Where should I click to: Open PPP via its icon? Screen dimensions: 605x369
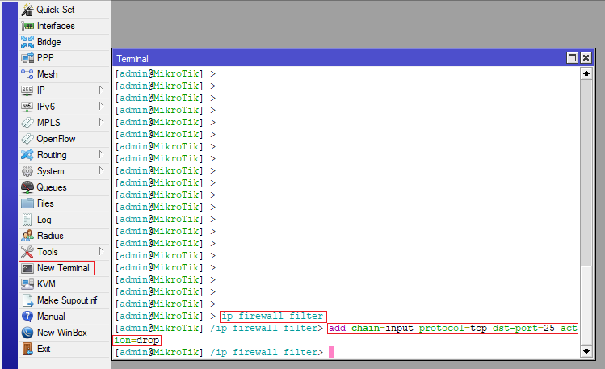pyautogui.click(x=27, y=58)
